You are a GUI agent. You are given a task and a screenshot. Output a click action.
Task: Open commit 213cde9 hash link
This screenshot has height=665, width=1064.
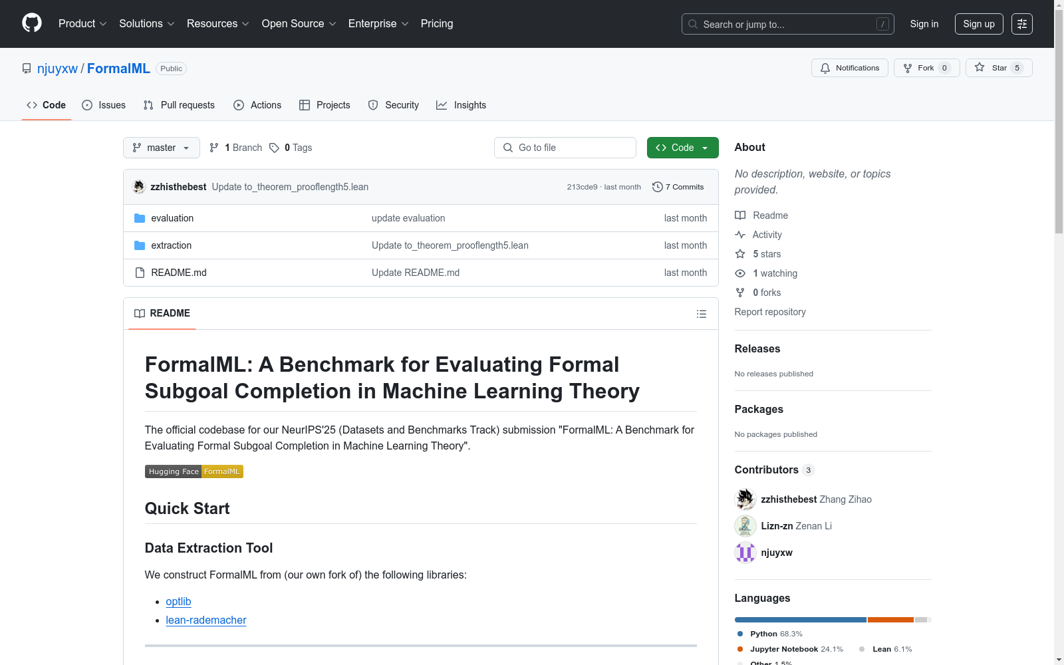click(x=582, y=187)
